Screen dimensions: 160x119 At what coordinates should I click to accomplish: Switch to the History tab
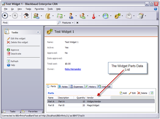click(x=91, y=87)
